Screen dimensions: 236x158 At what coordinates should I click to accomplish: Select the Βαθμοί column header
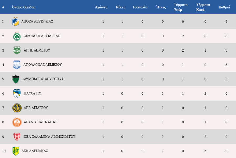tap(224, 7)
